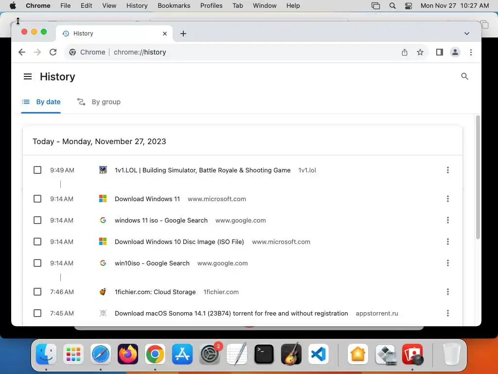Open the Apple menu
Screen dimensions: 498x374
[x=13, y=6]
